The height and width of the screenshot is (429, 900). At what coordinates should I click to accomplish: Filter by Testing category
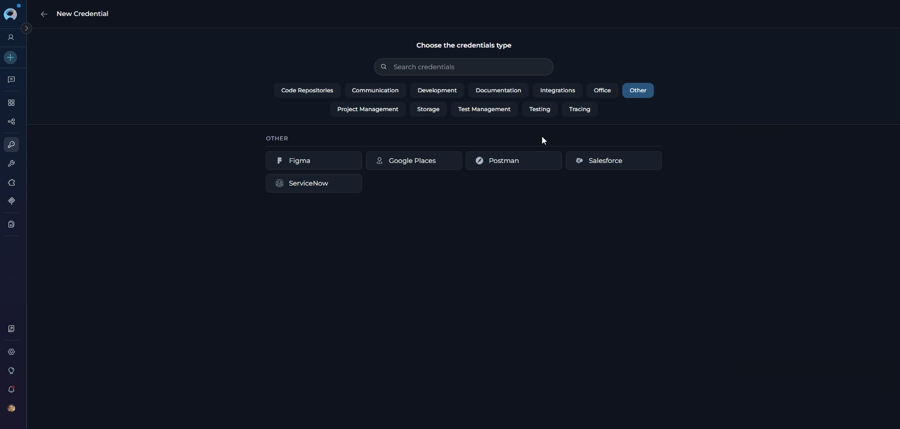tap(540, 109)
